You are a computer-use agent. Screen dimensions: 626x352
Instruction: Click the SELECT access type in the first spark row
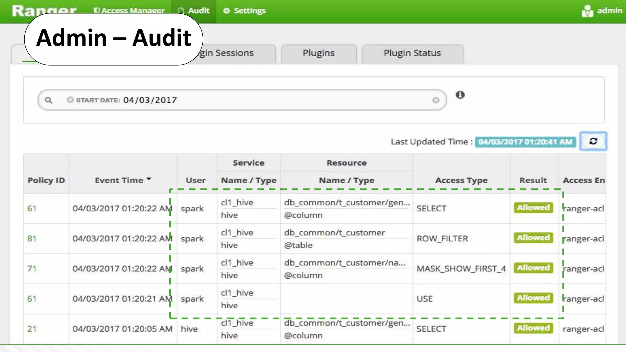click(x=431, y=209)
